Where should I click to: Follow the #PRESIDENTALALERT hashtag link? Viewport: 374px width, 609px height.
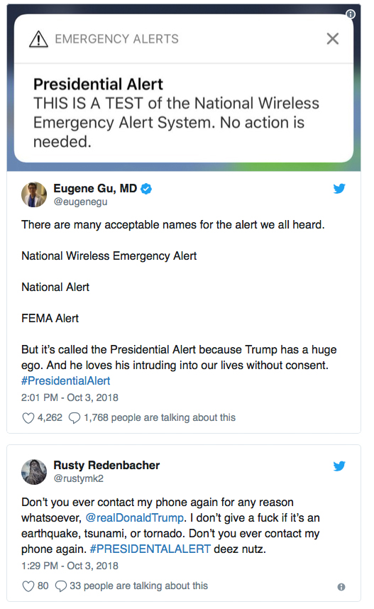[x=150, y=549]
